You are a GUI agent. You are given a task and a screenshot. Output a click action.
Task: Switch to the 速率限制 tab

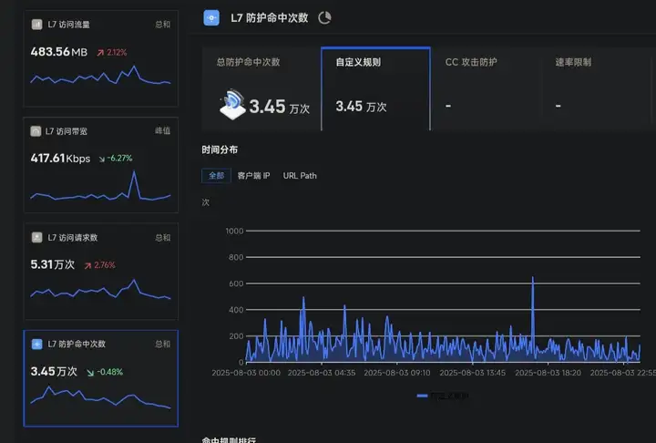click(596, 88)
